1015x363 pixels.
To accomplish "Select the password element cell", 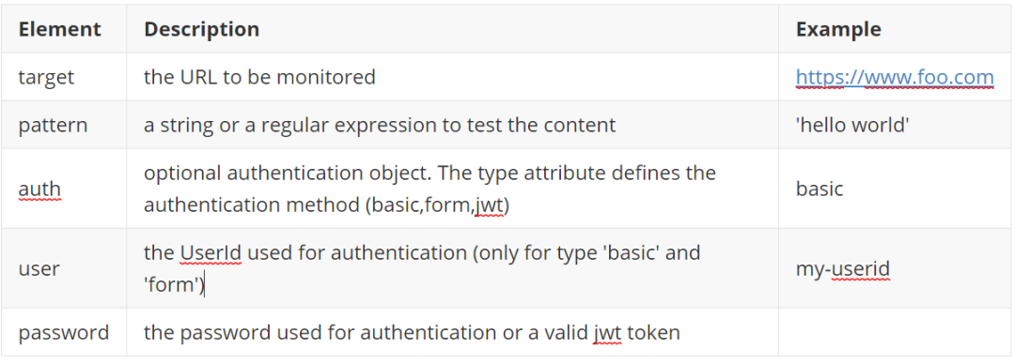I will click(x=64, y=333).
